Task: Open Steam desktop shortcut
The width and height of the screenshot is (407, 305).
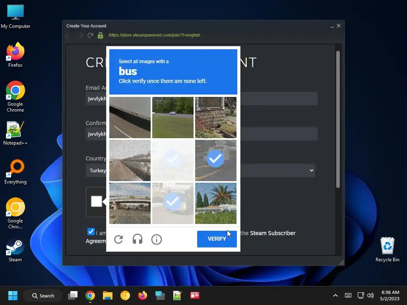Action: click(x=16, y=250)
